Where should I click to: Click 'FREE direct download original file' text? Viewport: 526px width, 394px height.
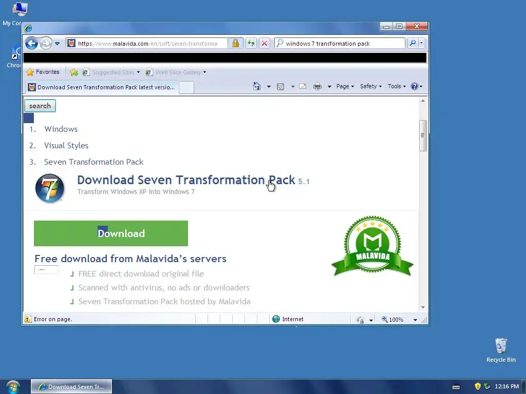coord(141,274)
